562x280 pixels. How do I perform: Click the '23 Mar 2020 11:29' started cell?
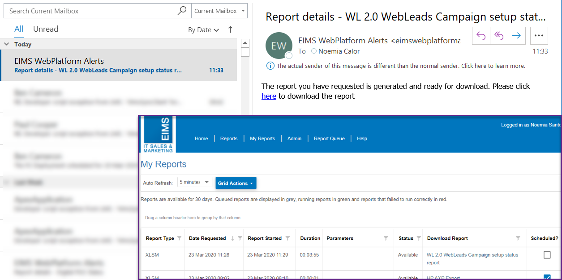pos(268,255)
